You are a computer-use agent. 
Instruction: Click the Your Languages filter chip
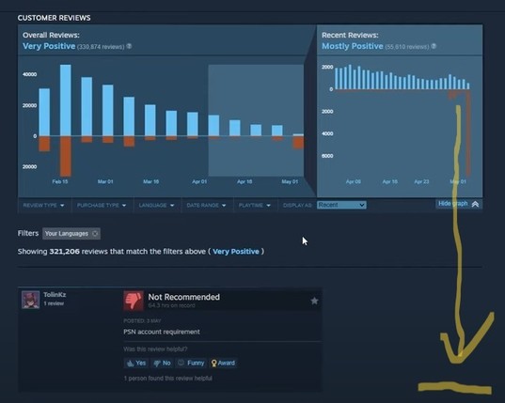(71, 234)
